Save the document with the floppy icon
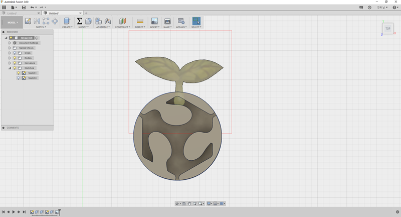Image resolution: width=401 pixels, height=217 pixels. [x=24, y=8]
